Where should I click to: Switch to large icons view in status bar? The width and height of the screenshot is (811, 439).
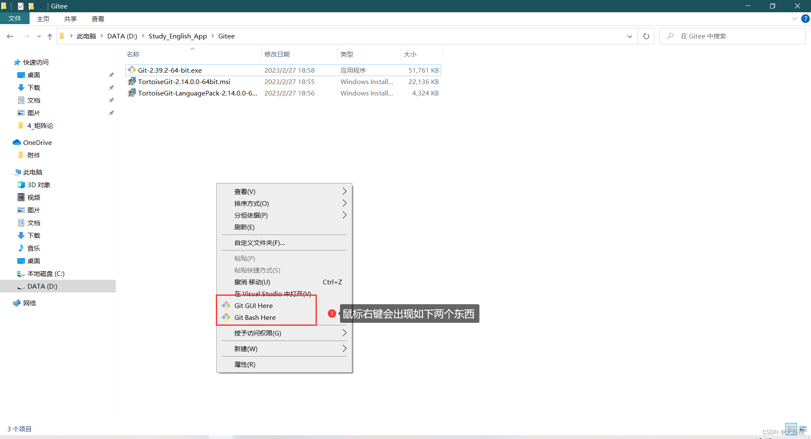(x=803, y=429)
